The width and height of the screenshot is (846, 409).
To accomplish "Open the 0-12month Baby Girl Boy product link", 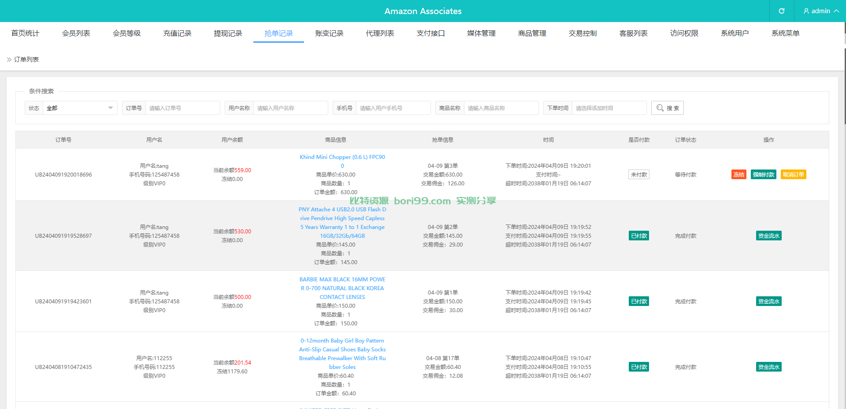I will coord(342,354).
